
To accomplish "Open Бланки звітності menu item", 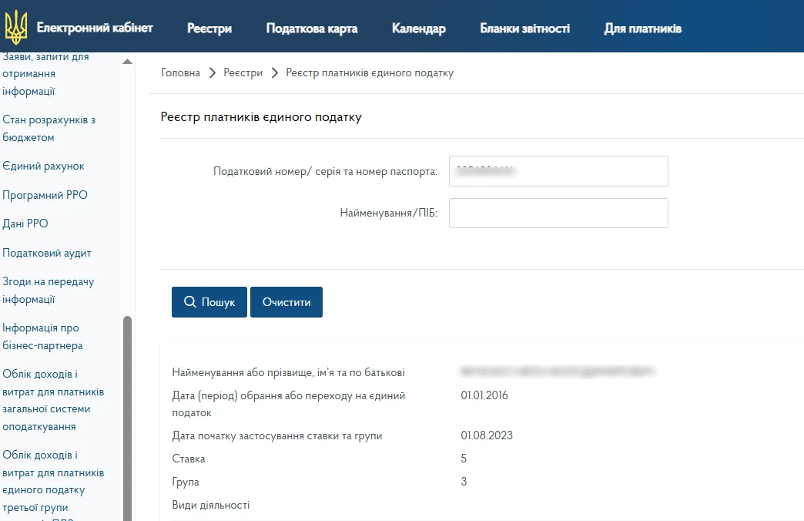I will click(x=524, y=29).
